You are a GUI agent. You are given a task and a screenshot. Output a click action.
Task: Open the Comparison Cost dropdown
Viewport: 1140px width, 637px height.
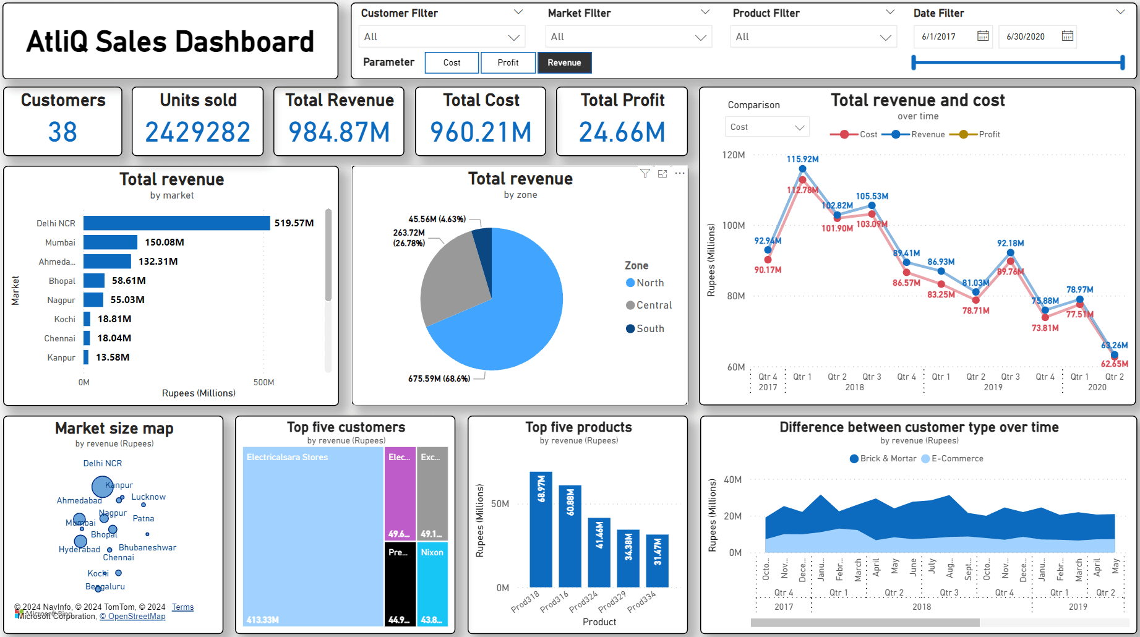799,127
